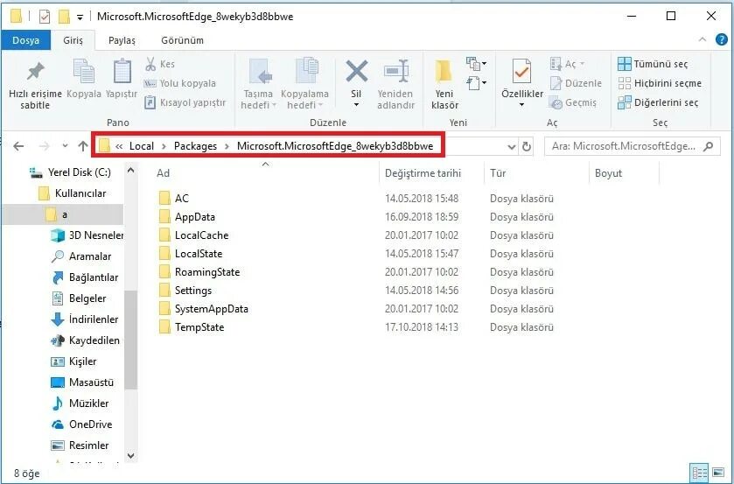
Task: Select the Settings folder
Action: [x=185, y=291]
